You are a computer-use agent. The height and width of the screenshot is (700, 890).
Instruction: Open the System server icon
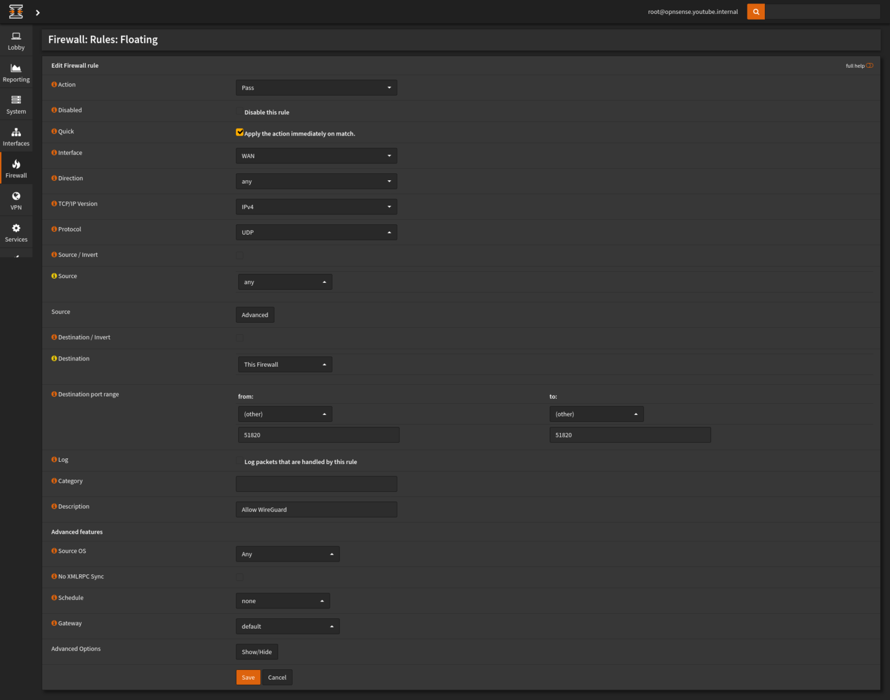16,100
